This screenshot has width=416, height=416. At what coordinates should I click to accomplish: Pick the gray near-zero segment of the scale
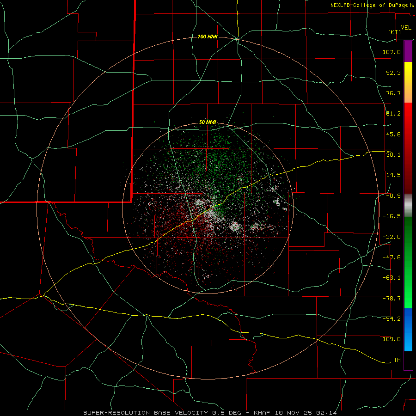[408, 206]
